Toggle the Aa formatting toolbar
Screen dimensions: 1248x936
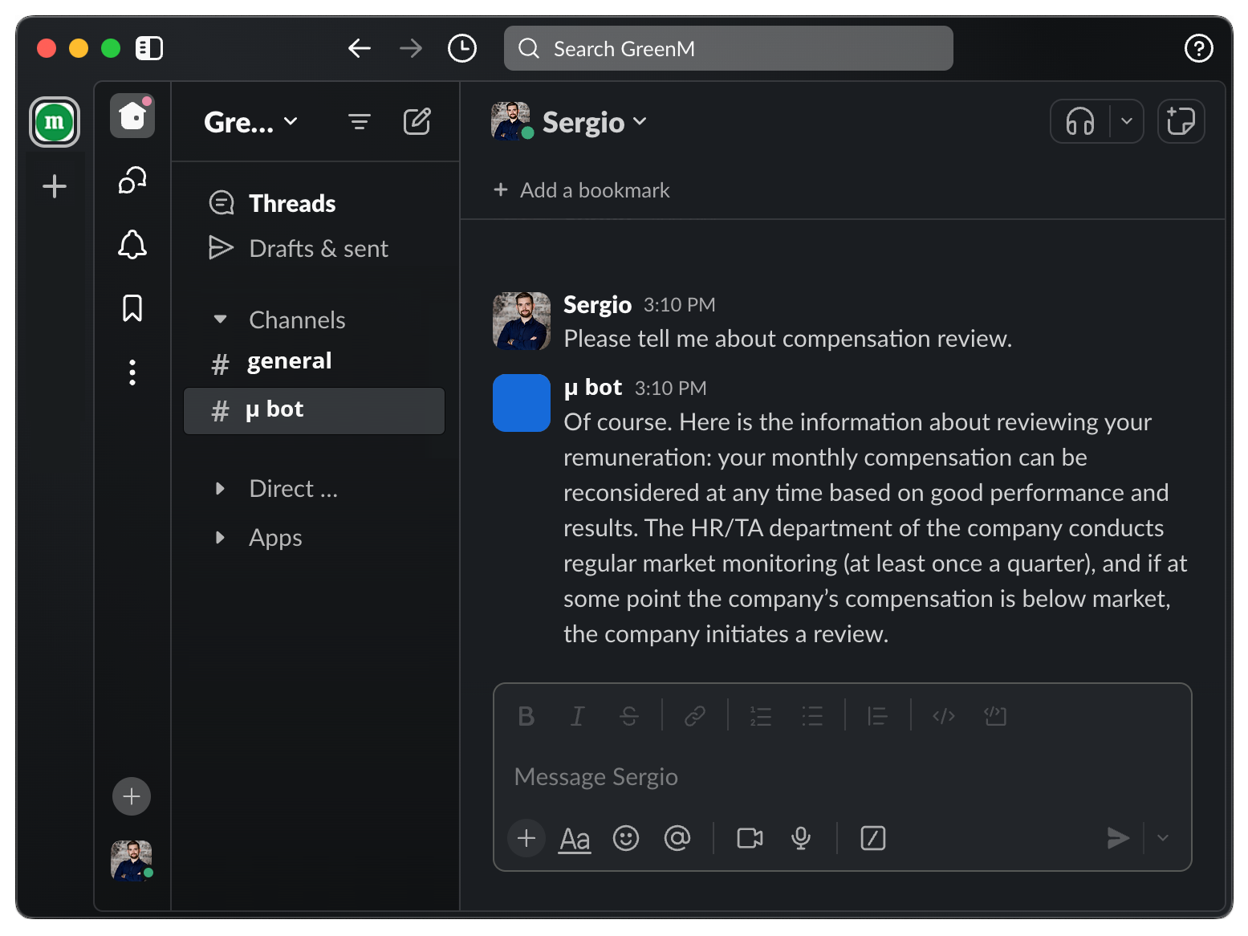click(x=575, y=838)
